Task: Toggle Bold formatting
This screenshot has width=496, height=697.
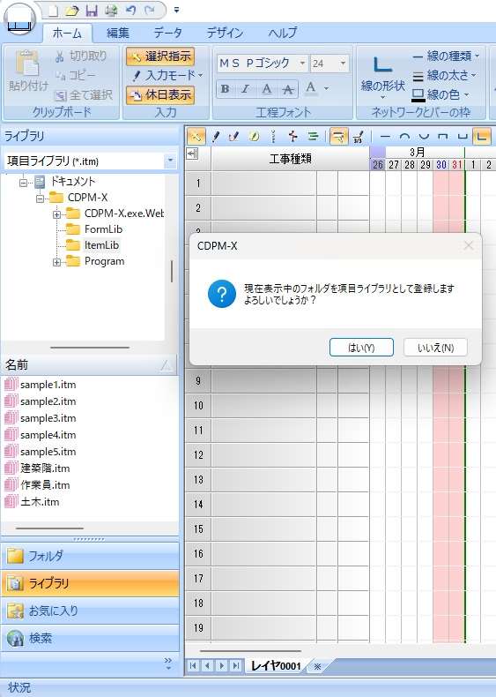Action: point(226,89)
